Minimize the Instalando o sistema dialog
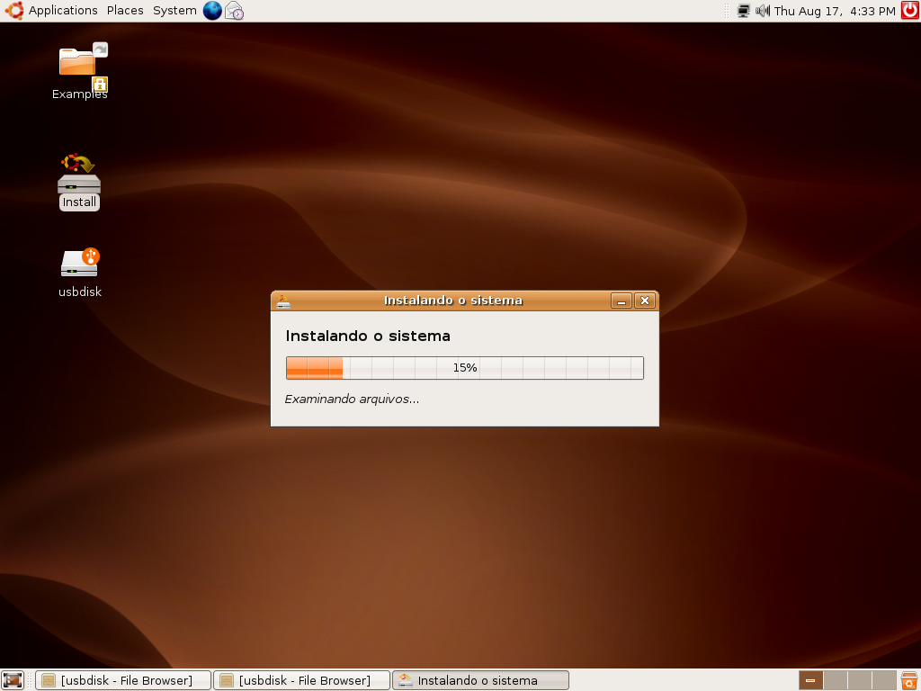This screenshot has width=921, height=691. tap(621, 301)
